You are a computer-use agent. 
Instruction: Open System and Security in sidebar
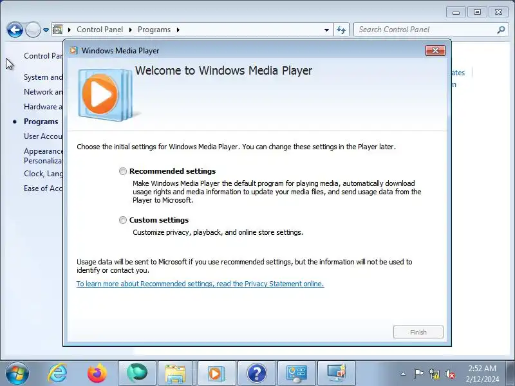42,77
